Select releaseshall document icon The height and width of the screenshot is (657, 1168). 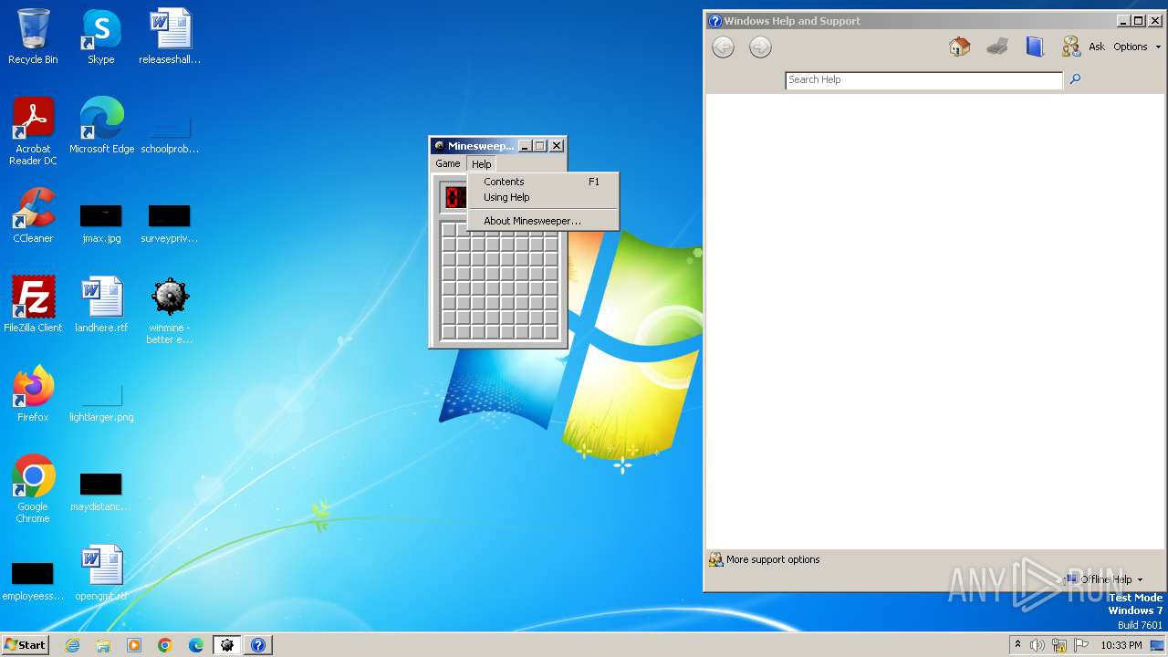coord(170,36)
